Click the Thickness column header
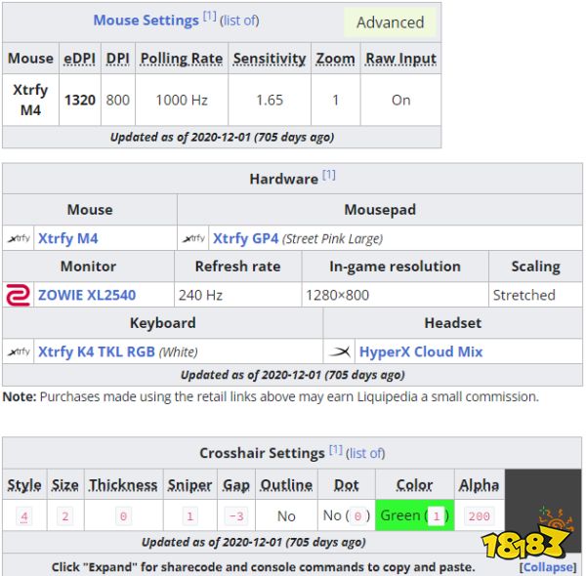 tap(123, 485)
